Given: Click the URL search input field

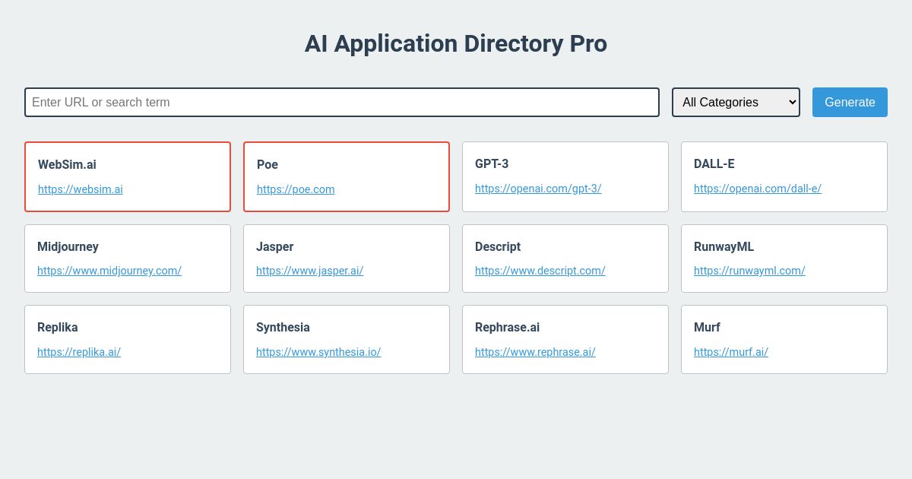Looking at the screenshot, I should pos(341,102).
